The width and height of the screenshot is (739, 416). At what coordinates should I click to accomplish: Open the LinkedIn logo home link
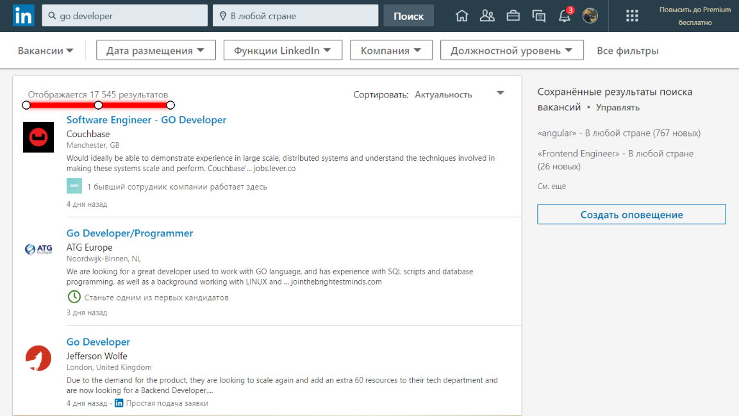click(24, 15)
